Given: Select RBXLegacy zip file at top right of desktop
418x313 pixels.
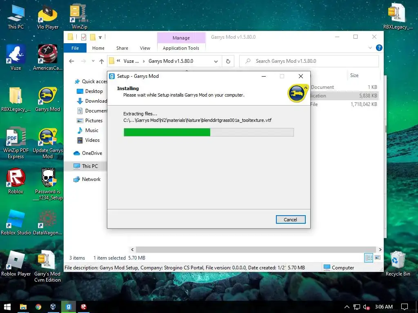Looking at the screenshot, I should (x=398, y=17).
